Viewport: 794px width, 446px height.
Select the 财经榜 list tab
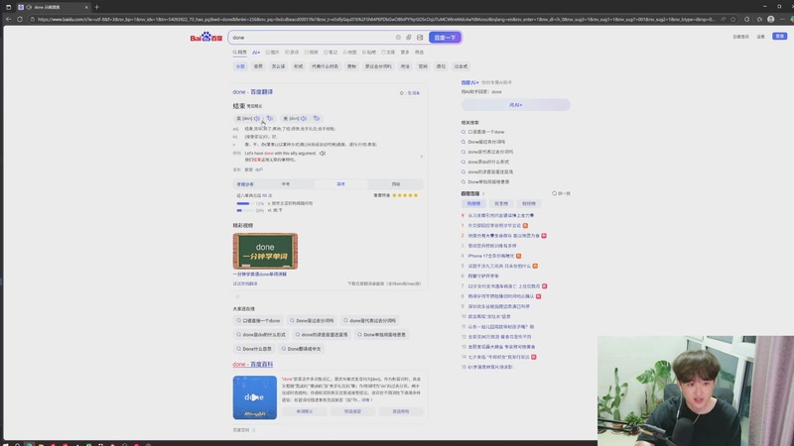[529, 203]
